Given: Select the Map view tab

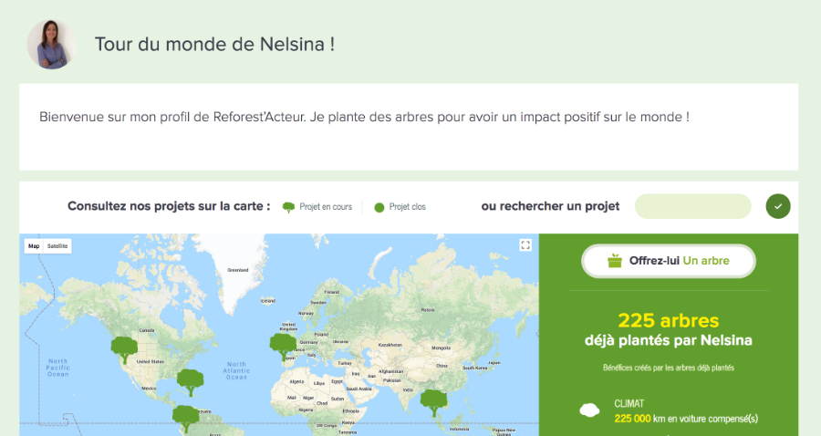Looking at the screenshot, I should click(x=34, y=245).
